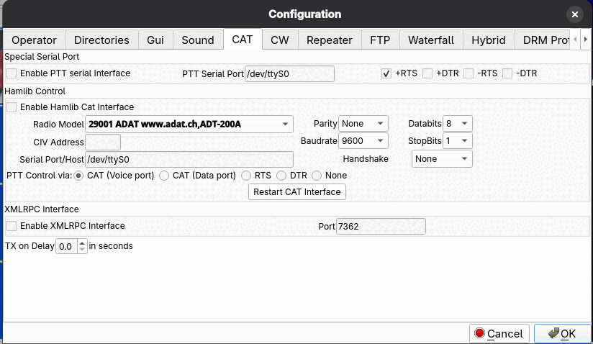Image resolution: width=593 pixels, height=344 pixels.
Task: Click the TX on Delay value field
Action: [x=67, y=246]
